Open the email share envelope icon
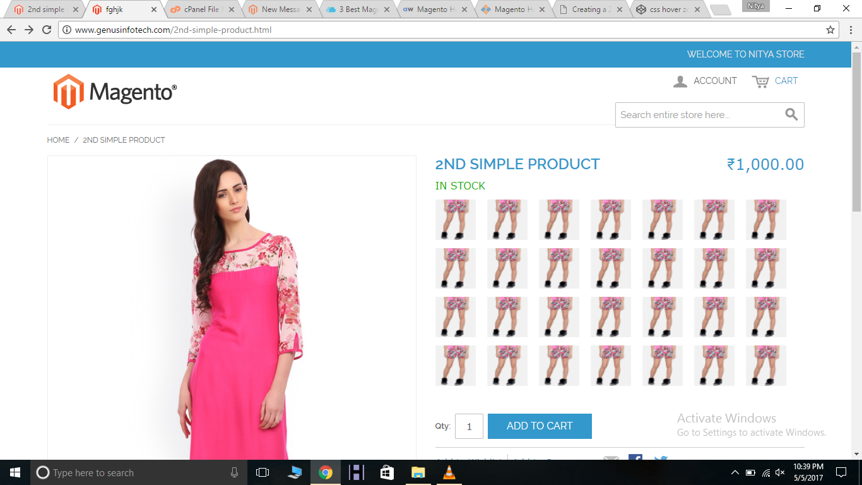Screen dimensions: 862x485 (x=610, y=458)
